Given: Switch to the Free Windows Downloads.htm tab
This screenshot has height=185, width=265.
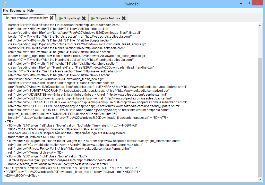Looking at the screenshot, I should pos(29,18).
